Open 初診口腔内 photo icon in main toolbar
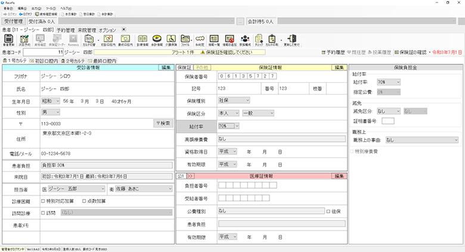 [108, 39]
